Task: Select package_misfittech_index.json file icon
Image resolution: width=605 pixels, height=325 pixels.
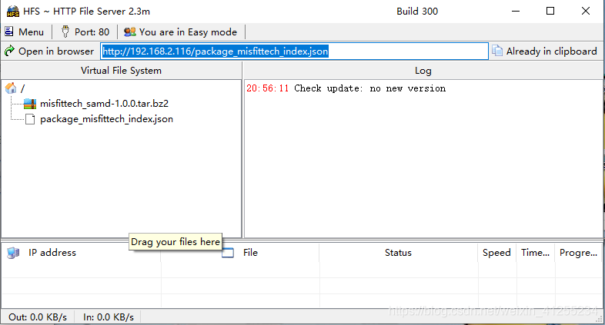Action: (x=30, y=119)
